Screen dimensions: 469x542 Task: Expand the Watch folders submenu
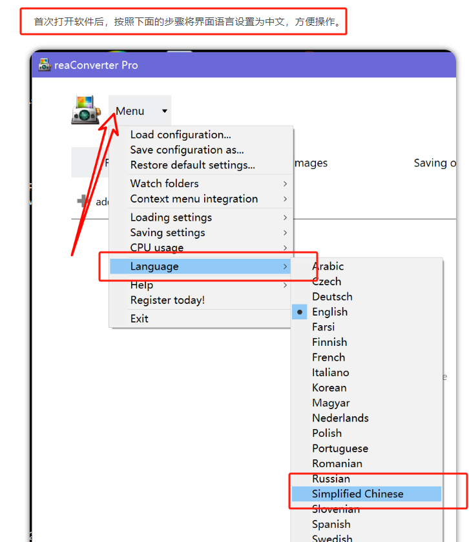tap(201, 183)
